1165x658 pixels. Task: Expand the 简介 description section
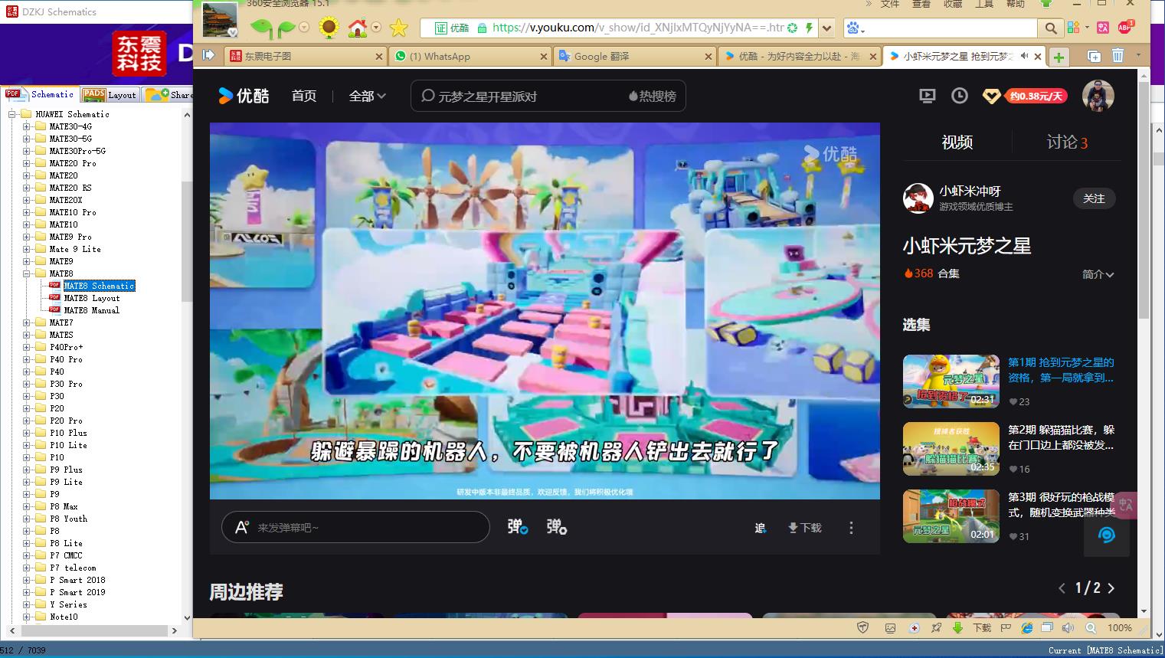(x=1098, y=274)
